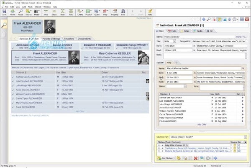Toggle the checkbox on Holy Bible citation row
The height and width of the screenshot is (168, 251).
pyautogui.click(x=231, y=145)
